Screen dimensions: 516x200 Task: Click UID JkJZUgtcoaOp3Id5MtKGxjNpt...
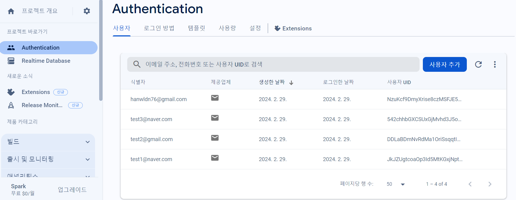(425, 159)
